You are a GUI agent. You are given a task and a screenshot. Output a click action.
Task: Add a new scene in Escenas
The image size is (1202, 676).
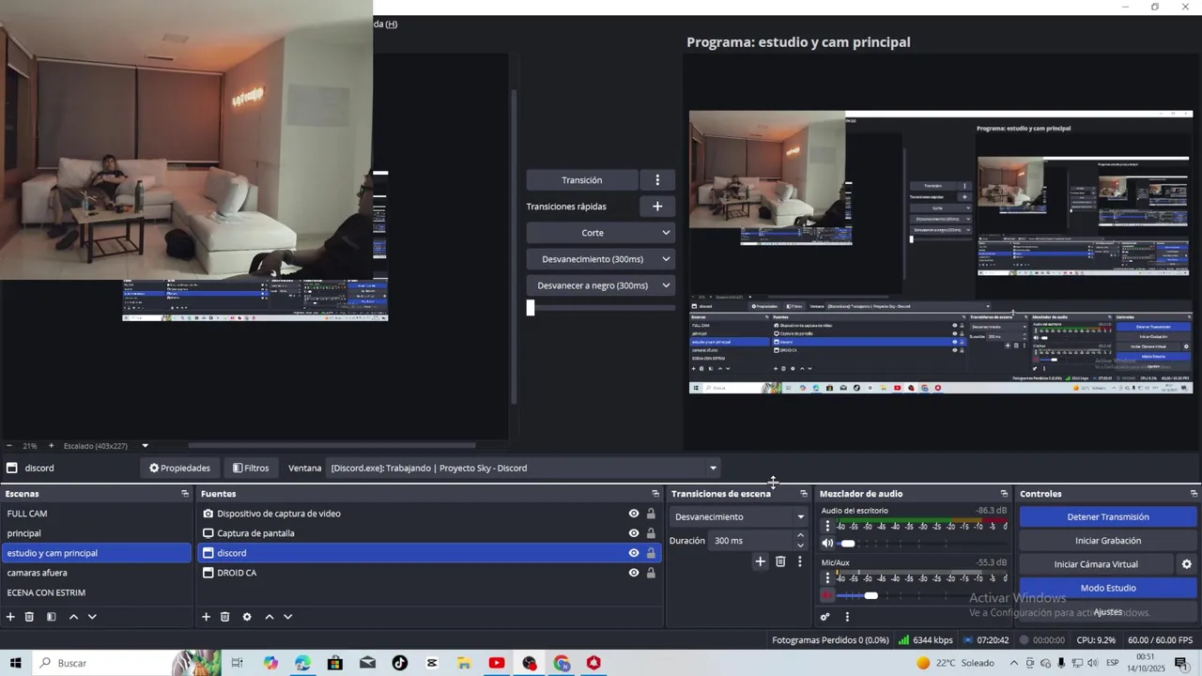click(x=10, y=617)
